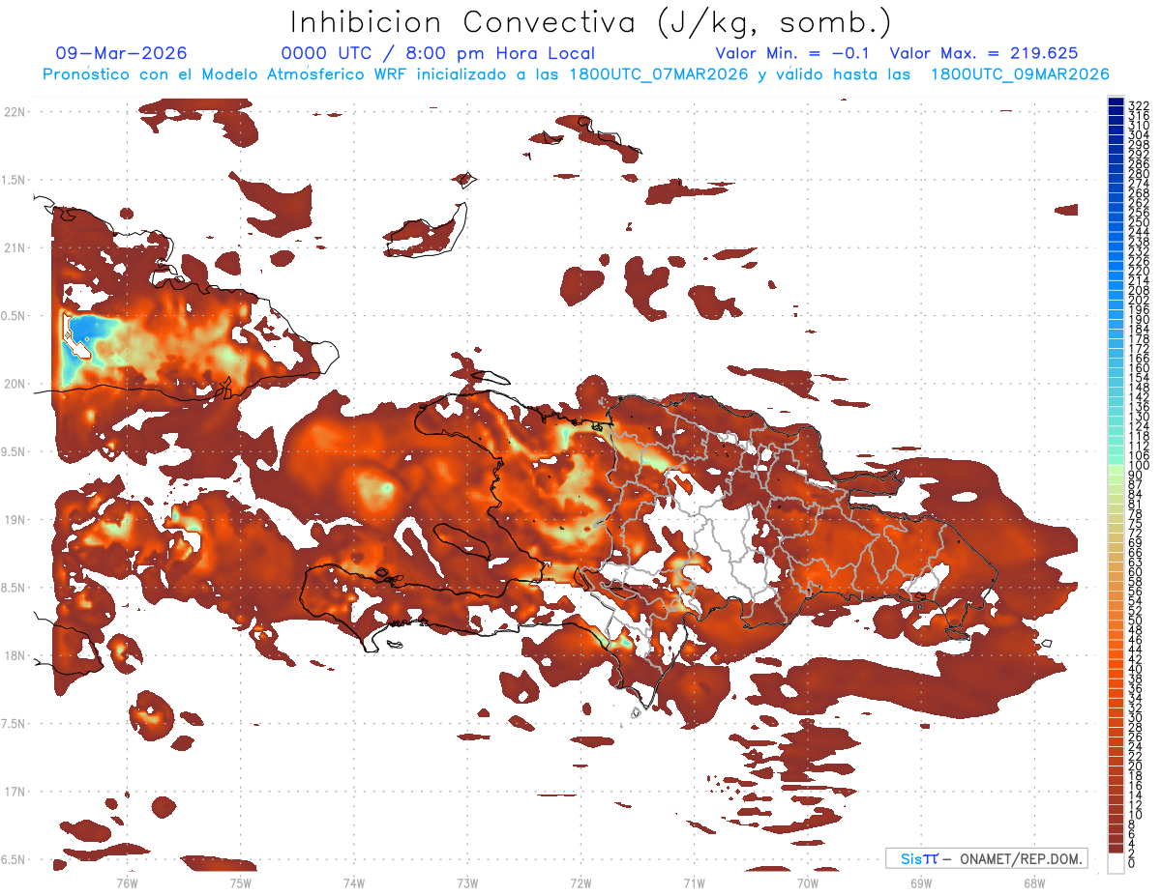Click the longitude label '72W'
The image size is (1161, 896).
pos(580,882)
